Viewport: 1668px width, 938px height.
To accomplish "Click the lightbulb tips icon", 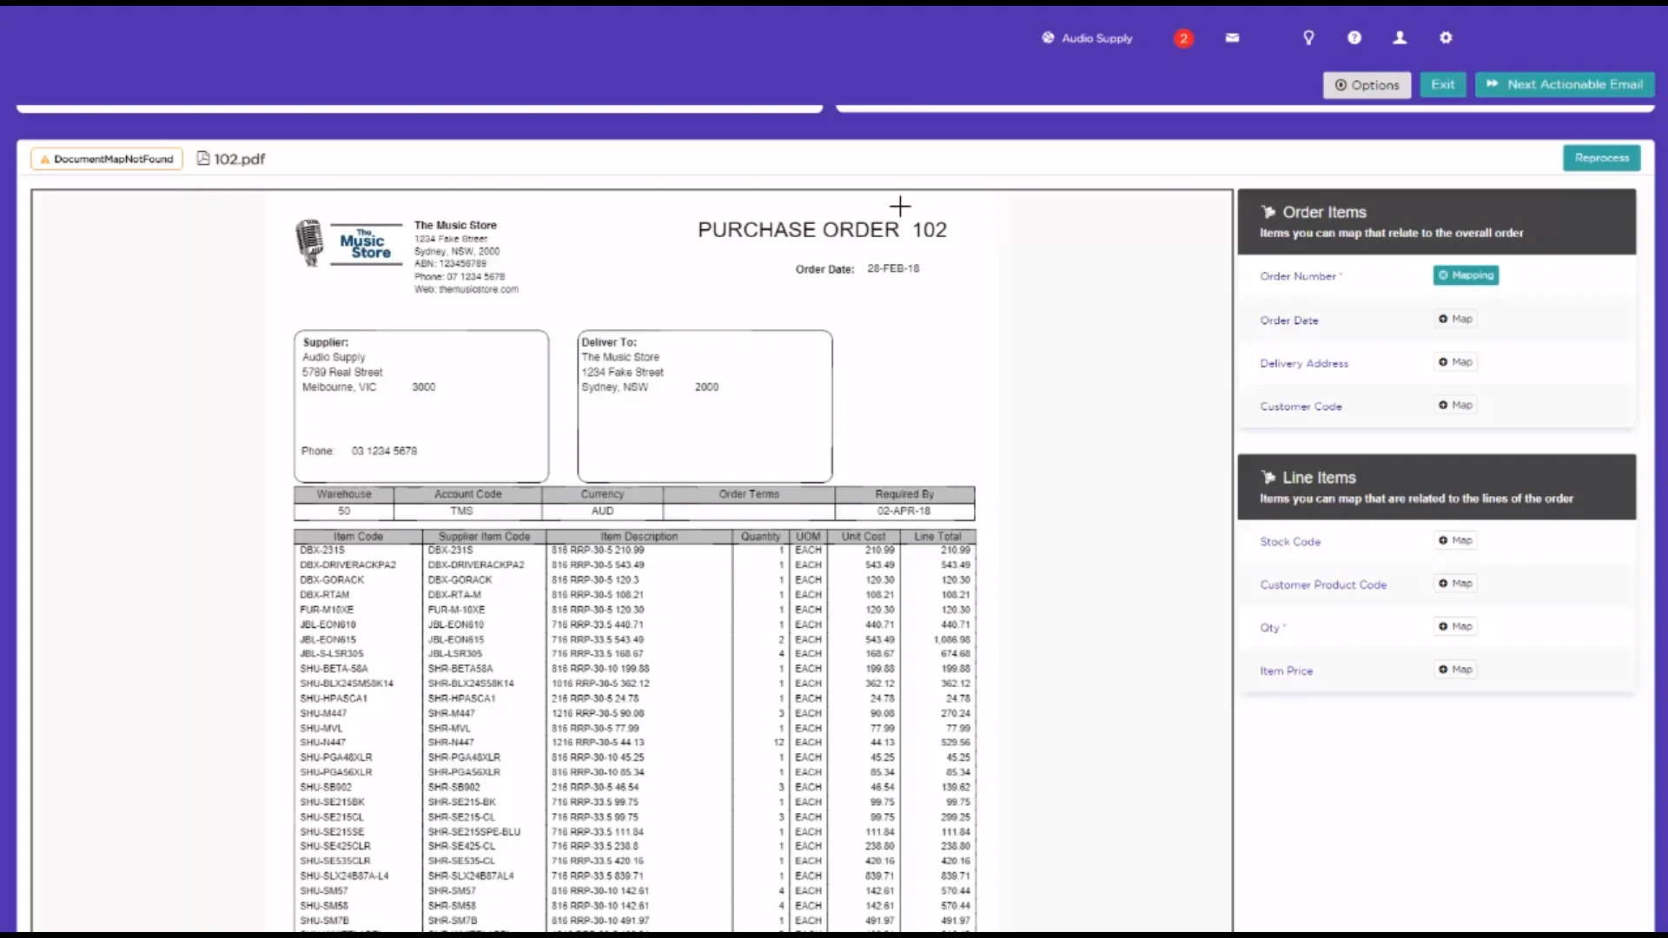I will (1308, 37).
